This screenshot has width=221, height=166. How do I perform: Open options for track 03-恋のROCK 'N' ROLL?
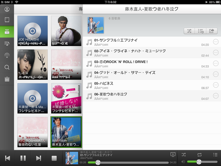tap(215, 63)
